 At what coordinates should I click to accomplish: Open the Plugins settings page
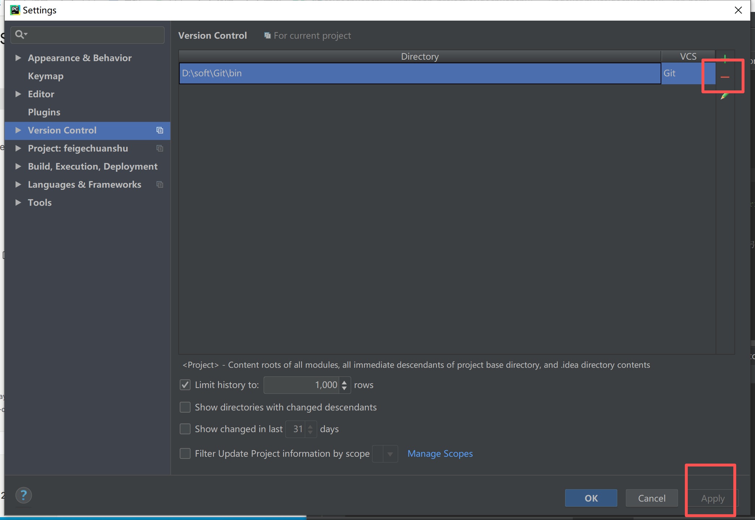click(44, 112)
